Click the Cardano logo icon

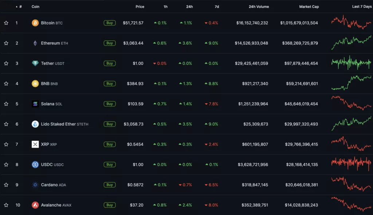[35, 185]
